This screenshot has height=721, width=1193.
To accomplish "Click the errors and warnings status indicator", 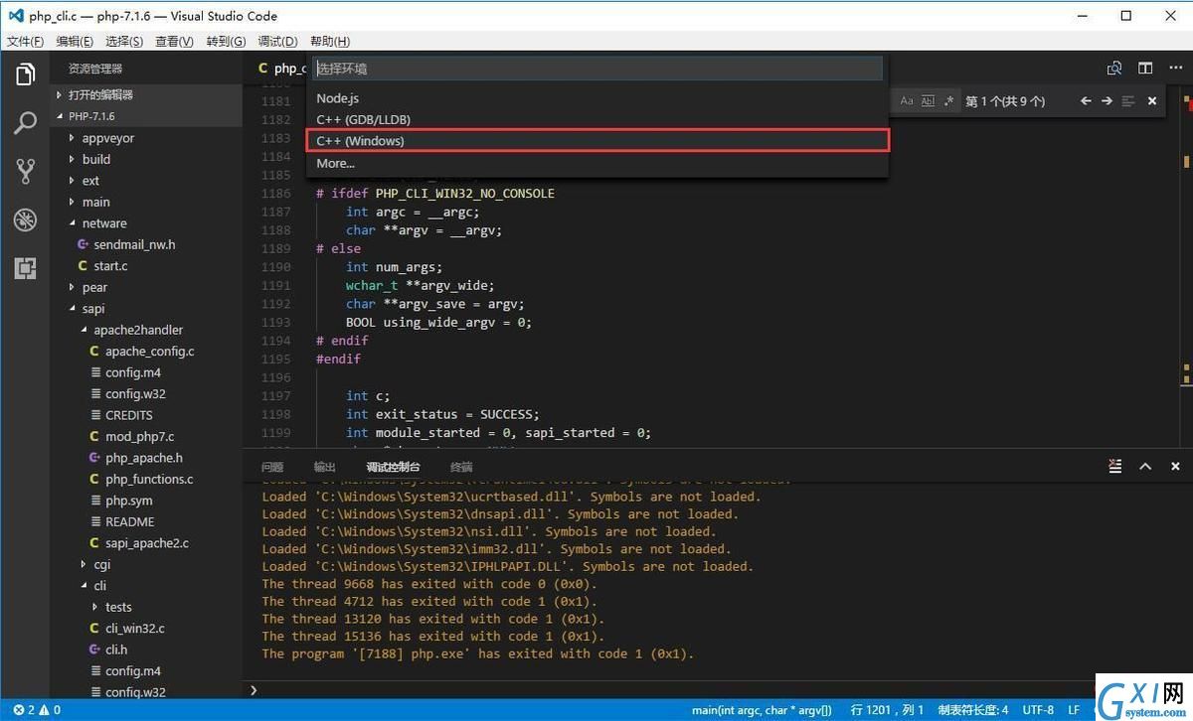I will pyautogui.click(x=38, y=710).
